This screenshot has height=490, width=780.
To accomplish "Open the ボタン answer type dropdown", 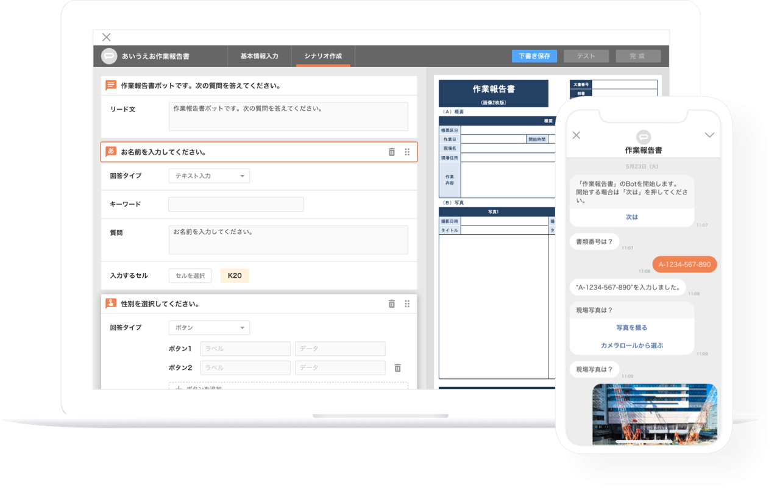I will pos(209,328).
